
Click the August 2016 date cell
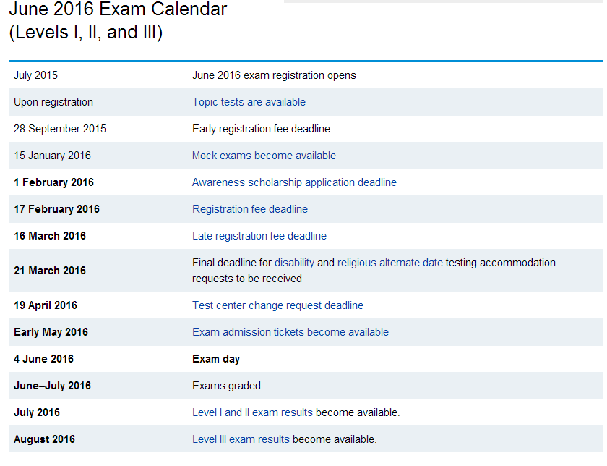[44, 439]
